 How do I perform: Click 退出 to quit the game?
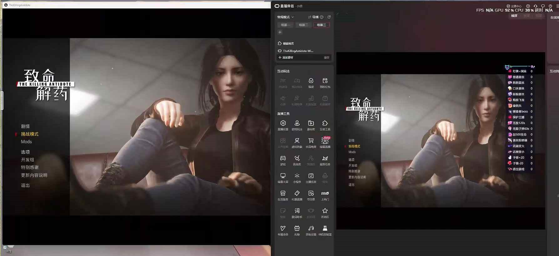pos(25,186)
